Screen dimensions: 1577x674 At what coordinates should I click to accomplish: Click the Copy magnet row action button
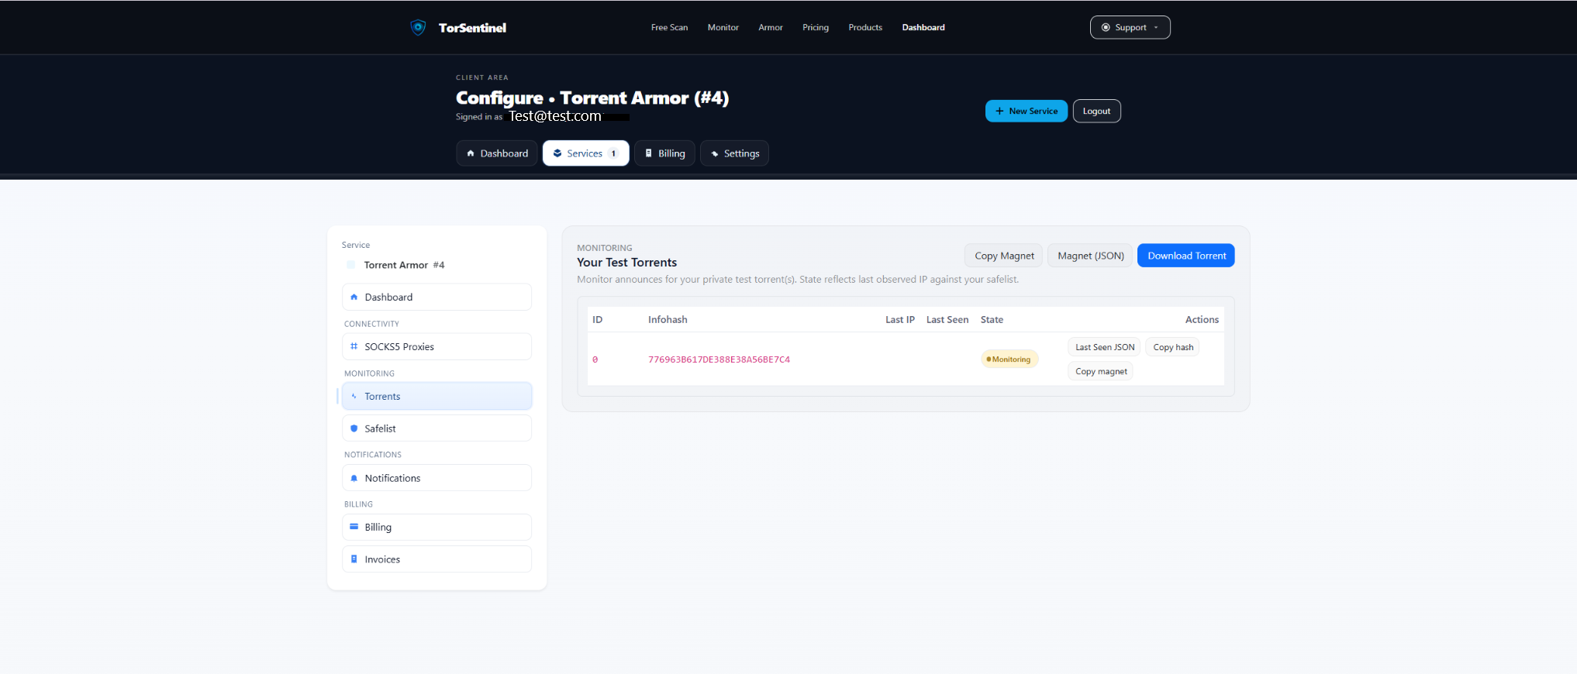1100,371
